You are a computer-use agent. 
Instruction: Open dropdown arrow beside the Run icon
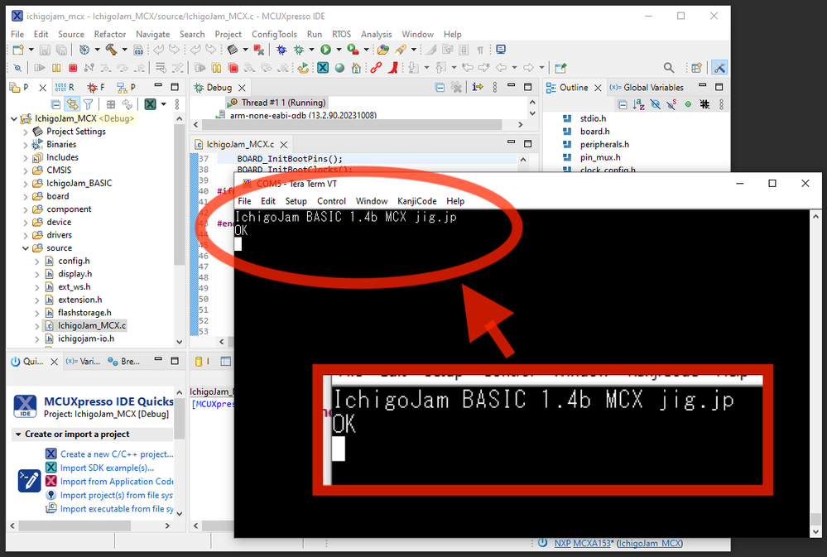[339, 50]
